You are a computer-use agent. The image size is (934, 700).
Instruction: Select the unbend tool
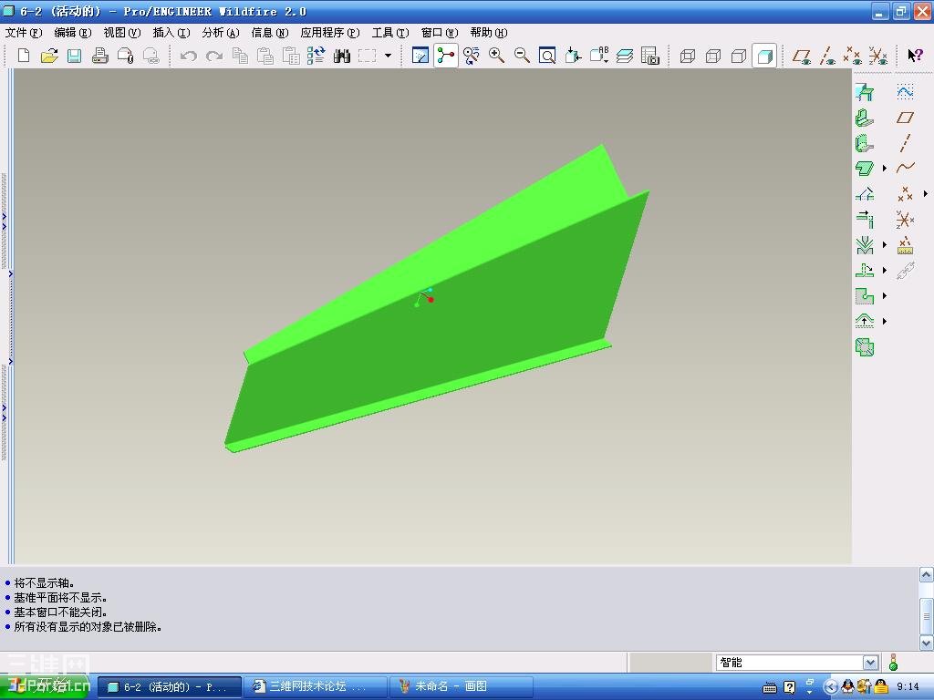point(865,270)
